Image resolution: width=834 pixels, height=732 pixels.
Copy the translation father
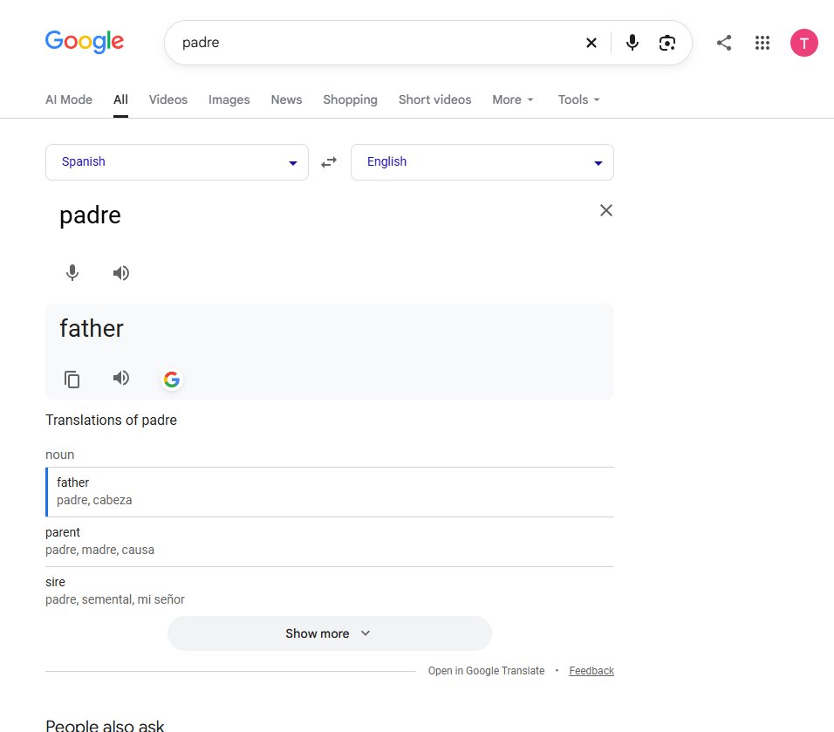[x=72, y=380]
